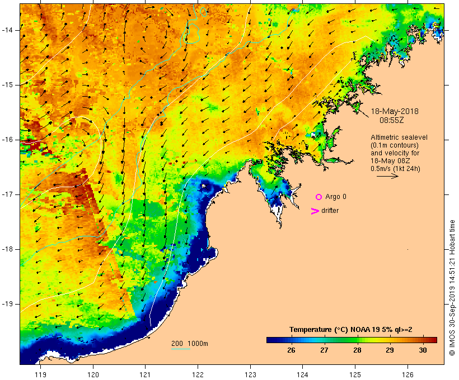Select the '18-May-2018' date label
This screenshot has height=380, width=459.
394,111
